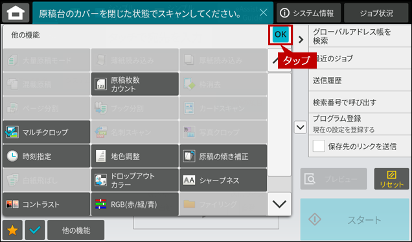
Task: Select greyed ブック分割 option
Action: [135, 108]
